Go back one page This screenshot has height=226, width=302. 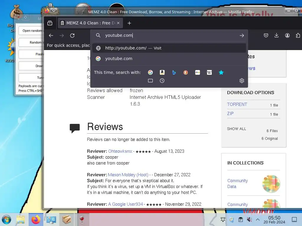pyautogui.click(x=51, y=36)
